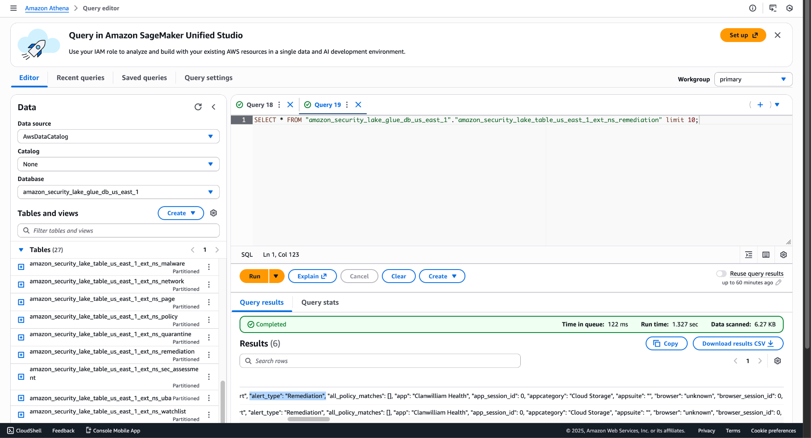Open Query 19 tab options menu

(x=347, y=105)
